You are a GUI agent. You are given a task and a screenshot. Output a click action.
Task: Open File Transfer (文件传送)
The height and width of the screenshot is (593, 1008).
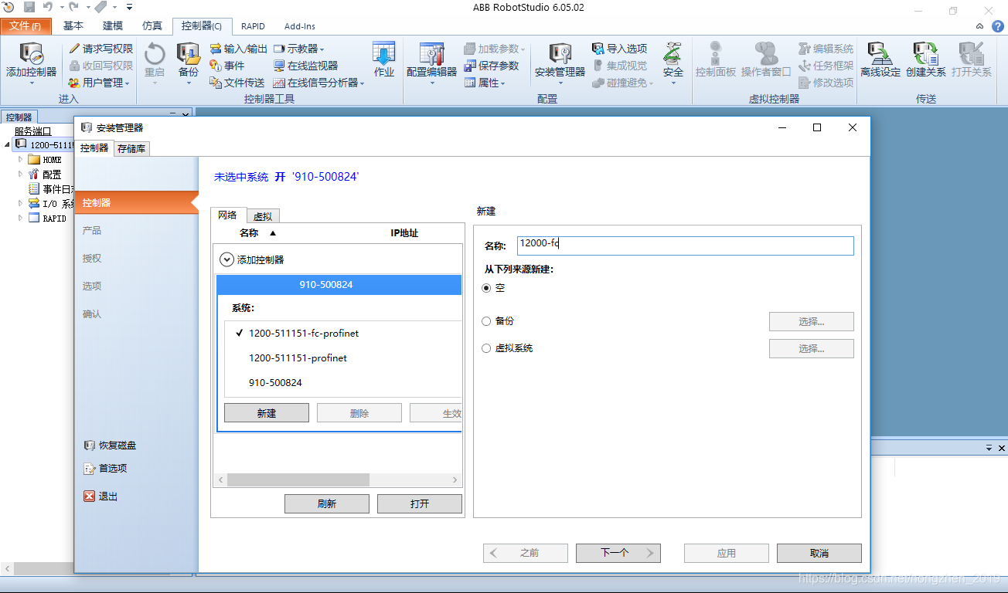point(237,83)
